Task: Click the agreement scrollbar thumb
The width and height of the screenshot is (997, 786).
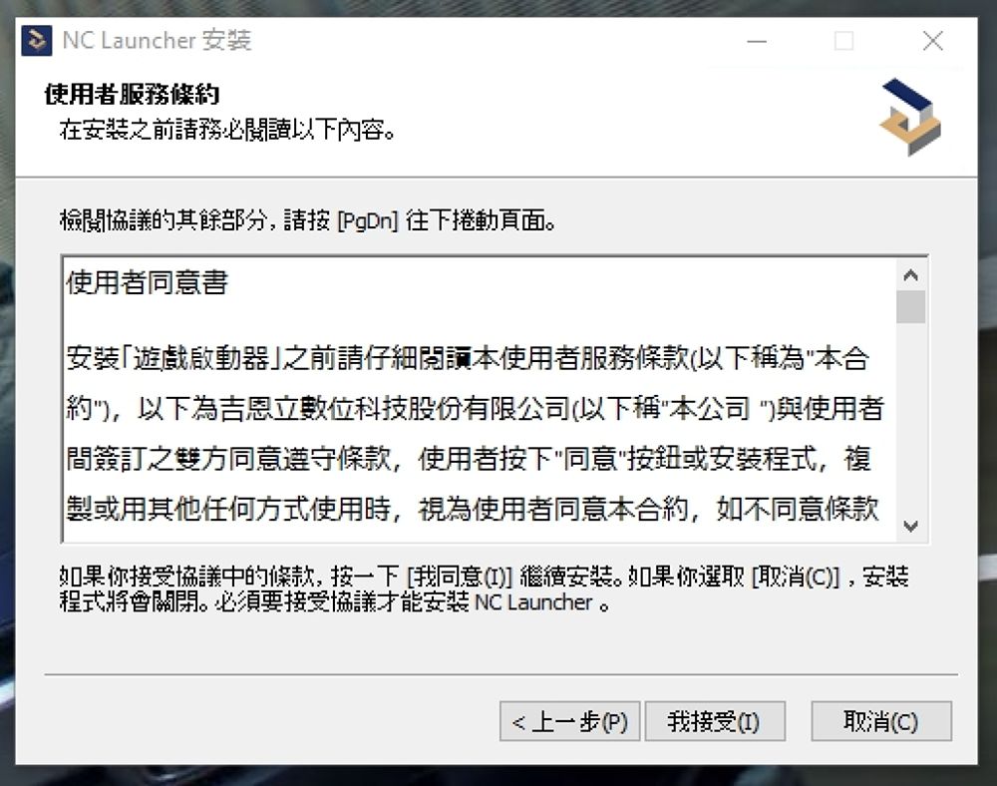Action: coord(910,306)
